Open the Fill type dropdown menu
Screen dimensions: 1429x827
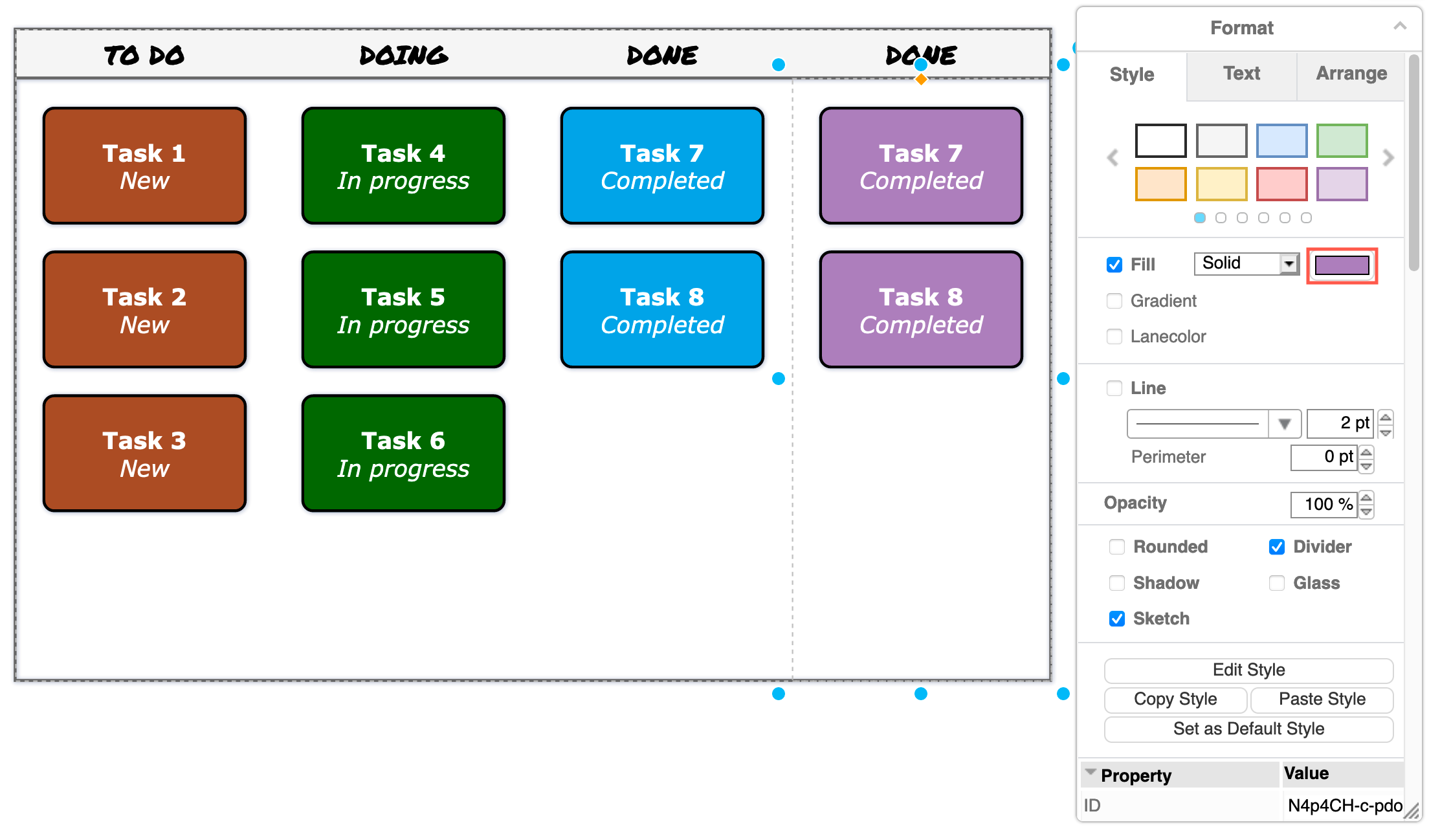(x=1241, y=264)
